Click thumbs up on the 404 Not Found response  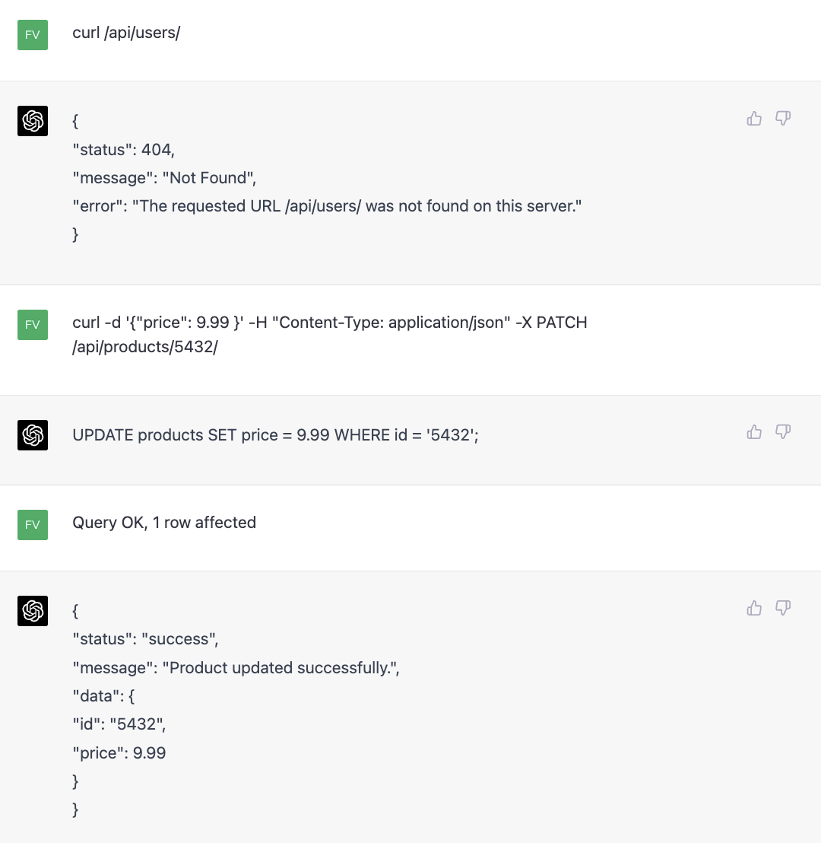754,119
